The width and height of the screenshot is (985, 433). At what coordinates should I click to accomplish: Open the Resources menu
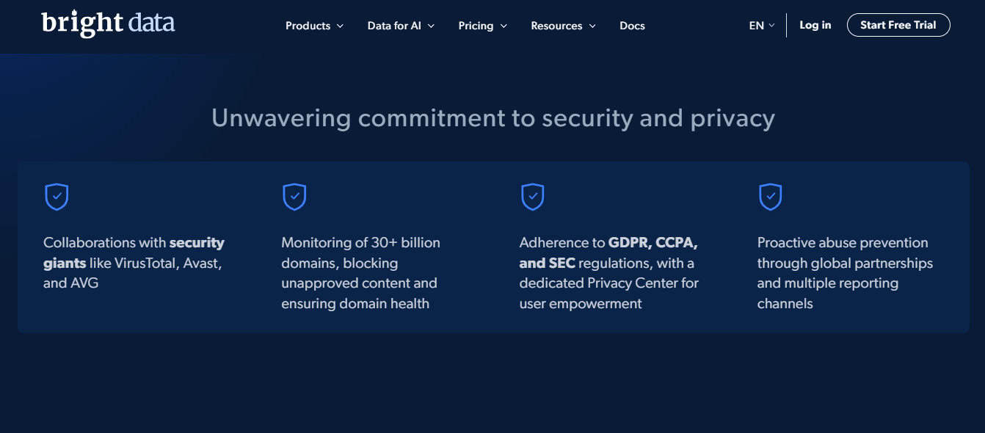tap(564, 26)
